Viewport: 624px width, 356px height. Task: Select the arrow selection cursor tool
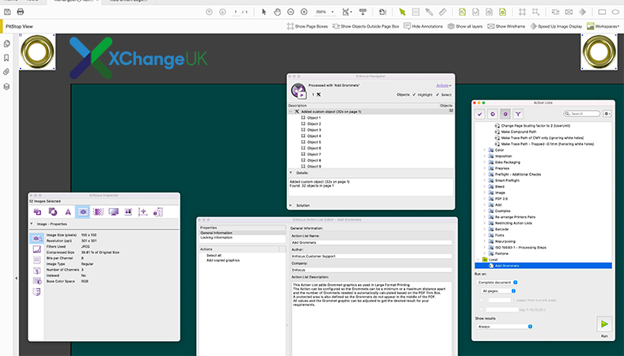[x=264, y=12]
